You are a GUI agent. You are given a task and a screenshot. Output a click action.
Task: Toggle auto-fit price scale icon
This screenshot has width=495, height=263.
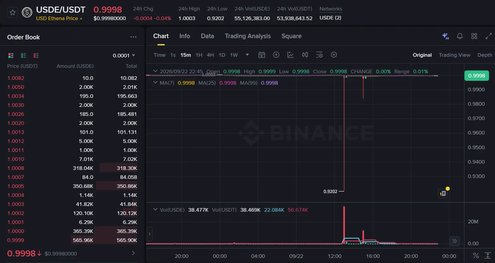pyautogui.click(x=488, y=255)
